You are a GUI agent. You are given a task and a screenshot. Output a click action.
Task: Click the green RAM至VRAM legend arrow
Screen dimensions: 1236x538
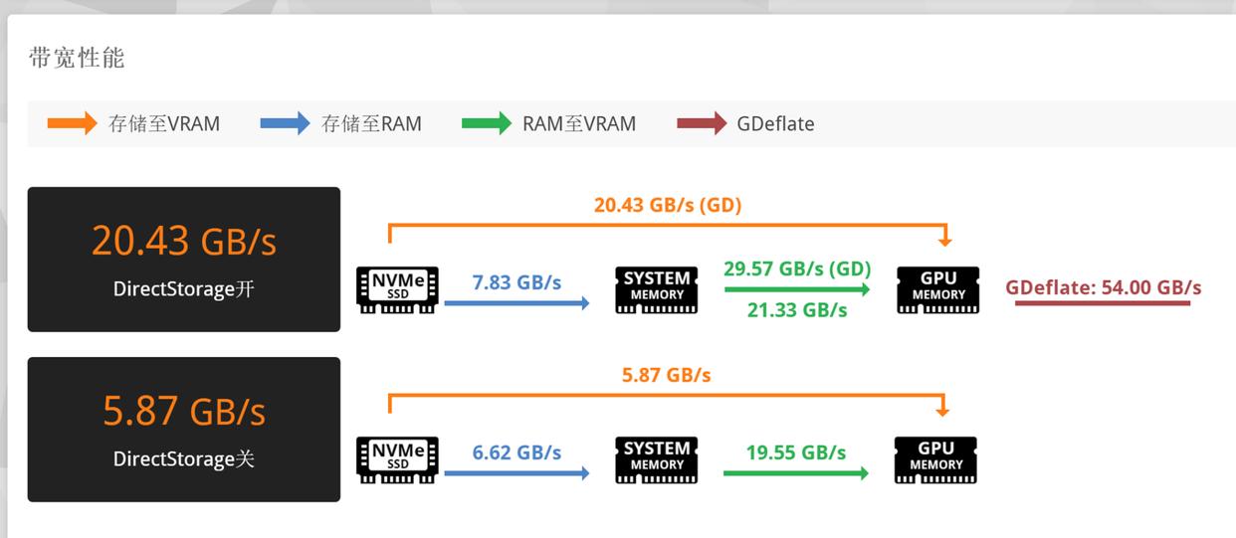pos(487,124)
